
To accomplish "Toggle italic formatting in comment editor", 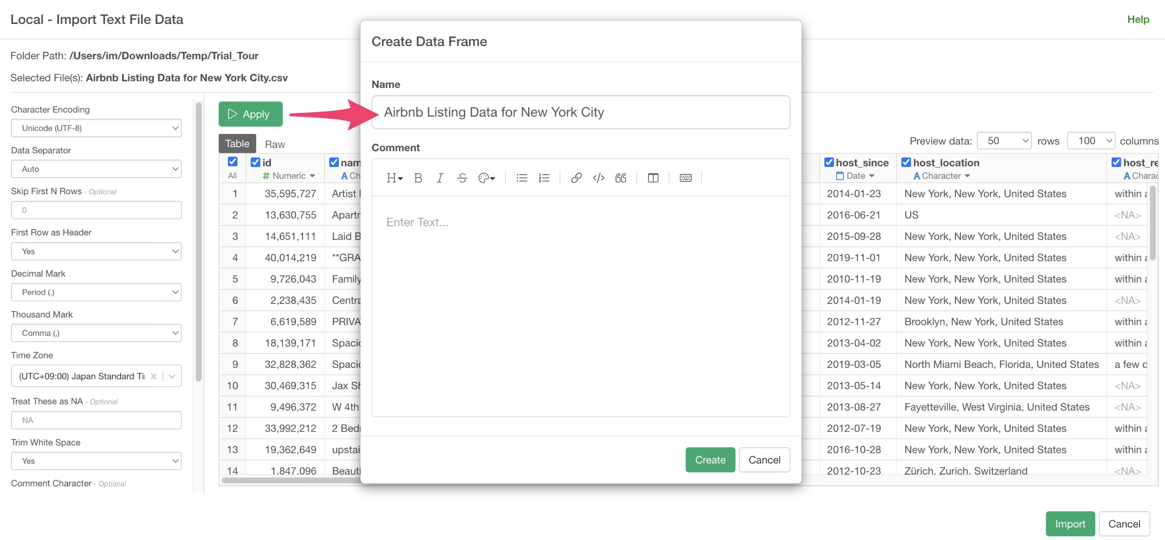I will 440,178.
